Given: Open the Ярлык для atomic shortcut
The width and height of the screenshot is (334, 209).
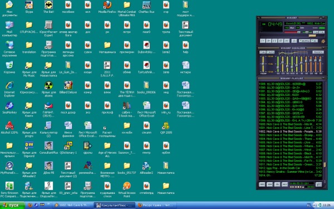Looking at the screenshot, I should [x=48, y=89].
